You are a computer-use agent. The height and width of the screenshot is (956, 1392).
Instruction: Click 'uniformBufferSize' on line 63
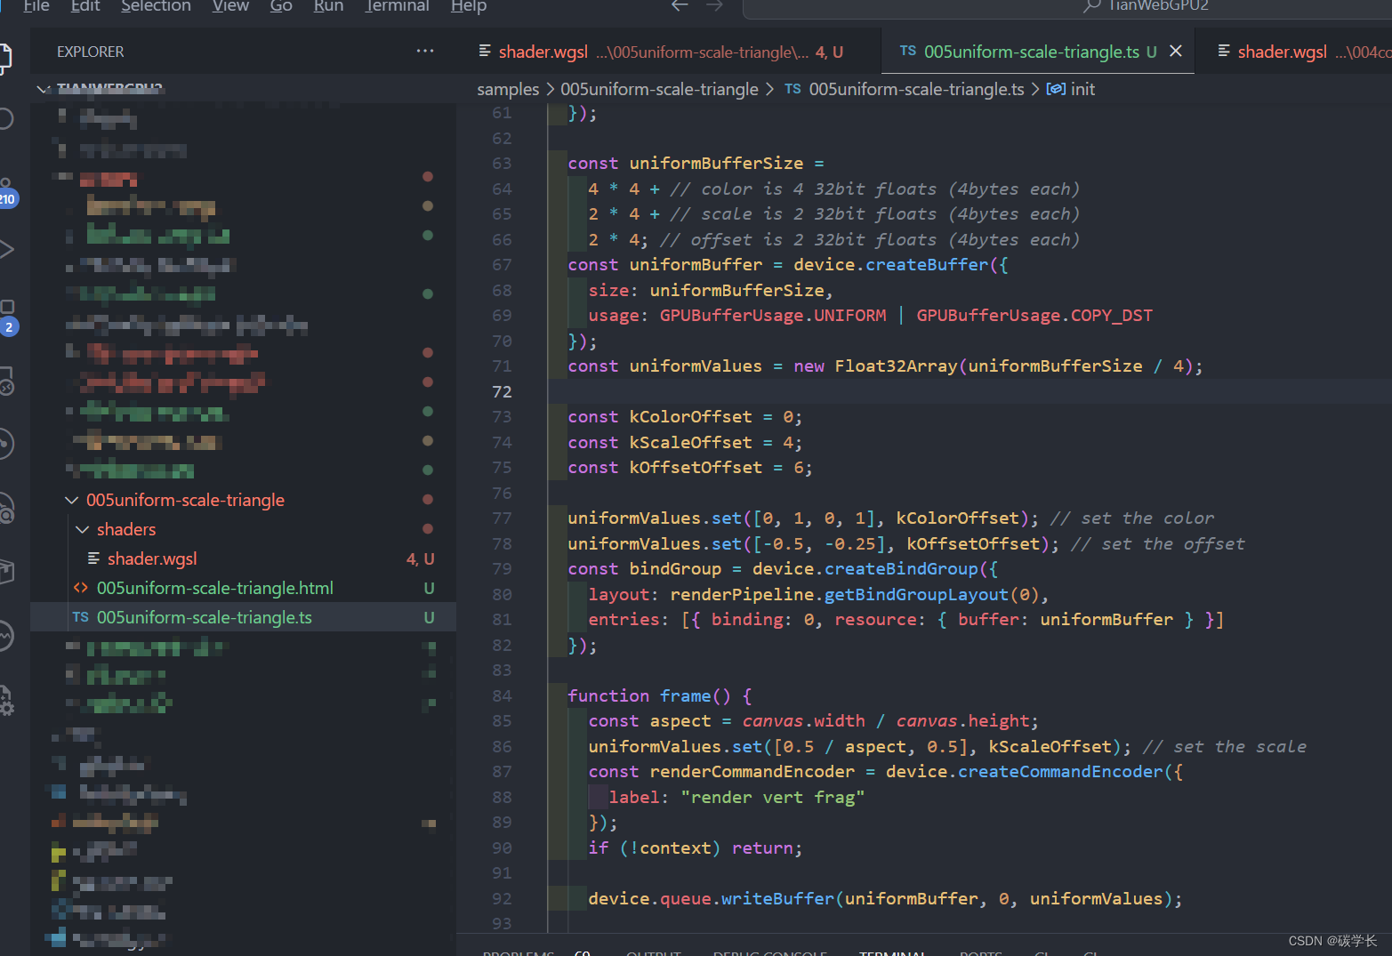[x=716, y=164]
